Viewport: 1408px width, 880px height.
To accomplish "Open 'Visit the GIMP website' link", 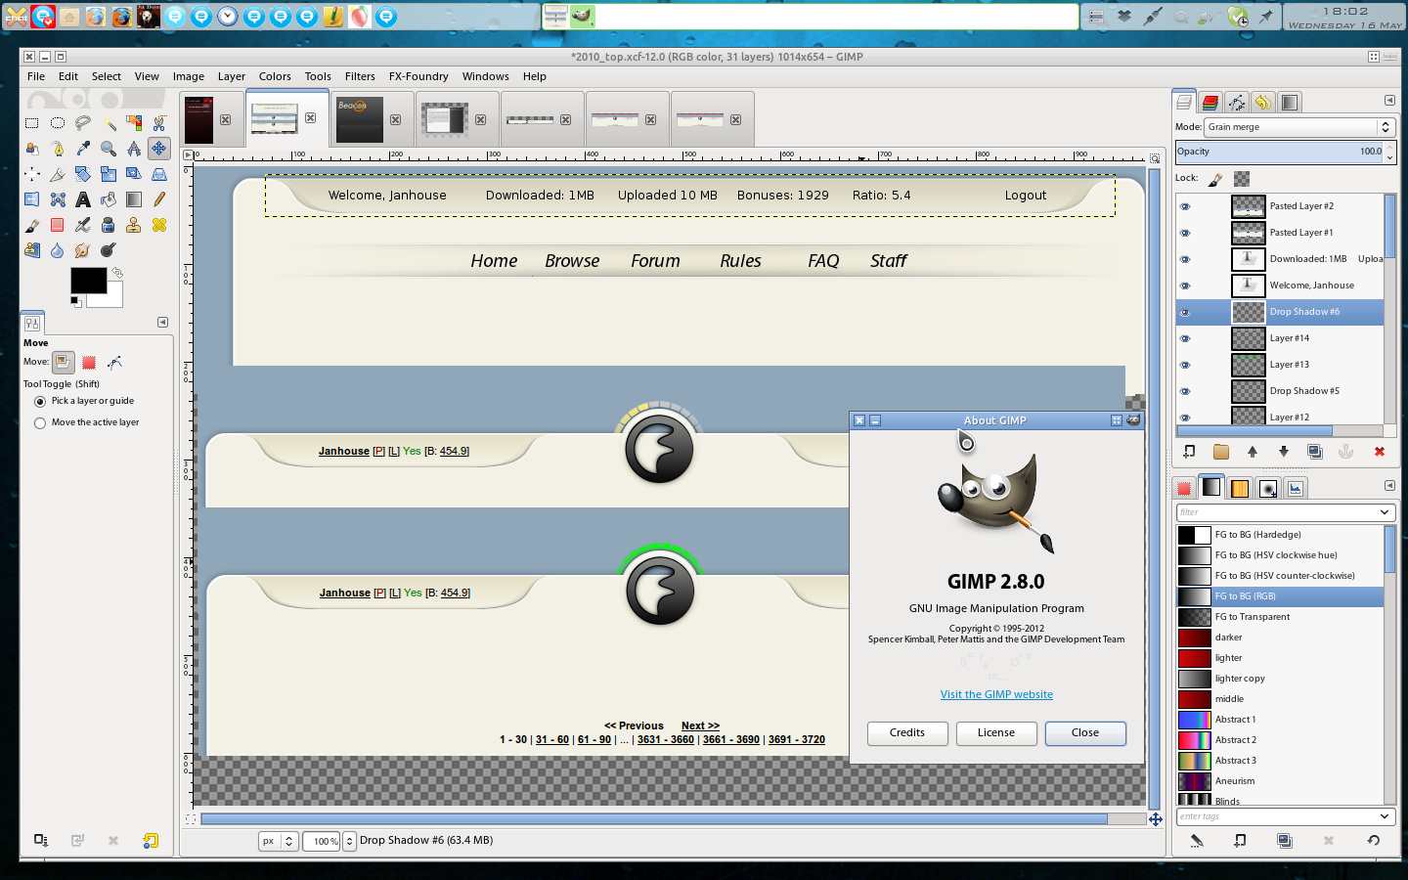I will [996, 694].
